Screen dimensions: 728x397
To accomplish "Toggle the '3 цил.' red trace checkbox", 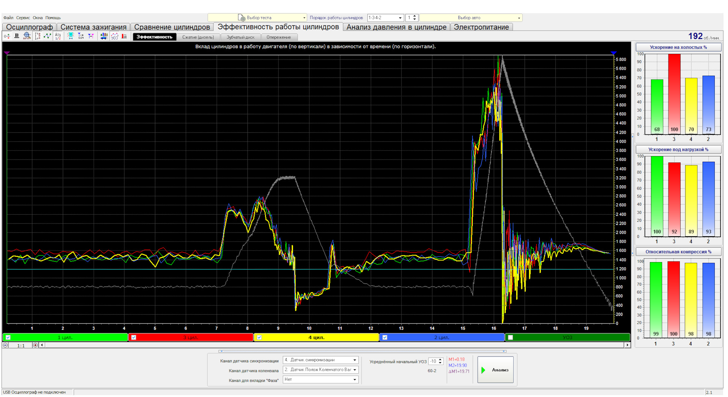I will pos(133,337).
